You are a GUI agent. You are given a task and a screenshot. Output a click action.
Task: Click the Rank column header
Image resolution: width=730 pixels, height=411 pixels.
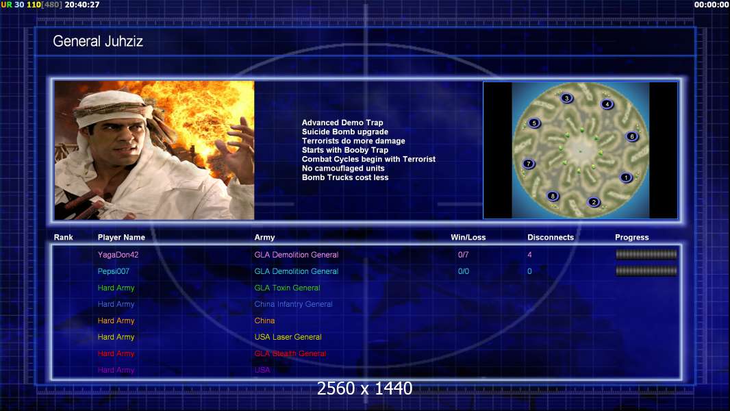[63, 238]
